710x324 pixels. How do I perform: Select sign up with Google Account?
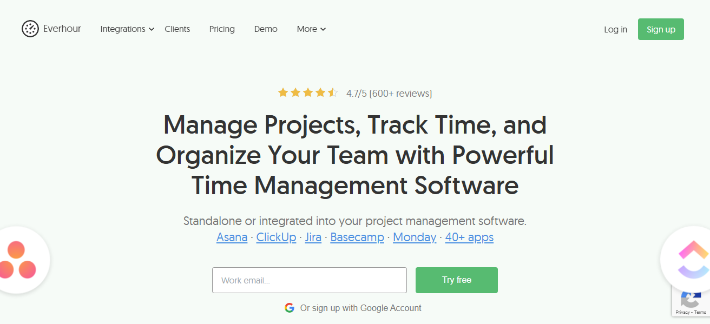(x=353, y=308)
